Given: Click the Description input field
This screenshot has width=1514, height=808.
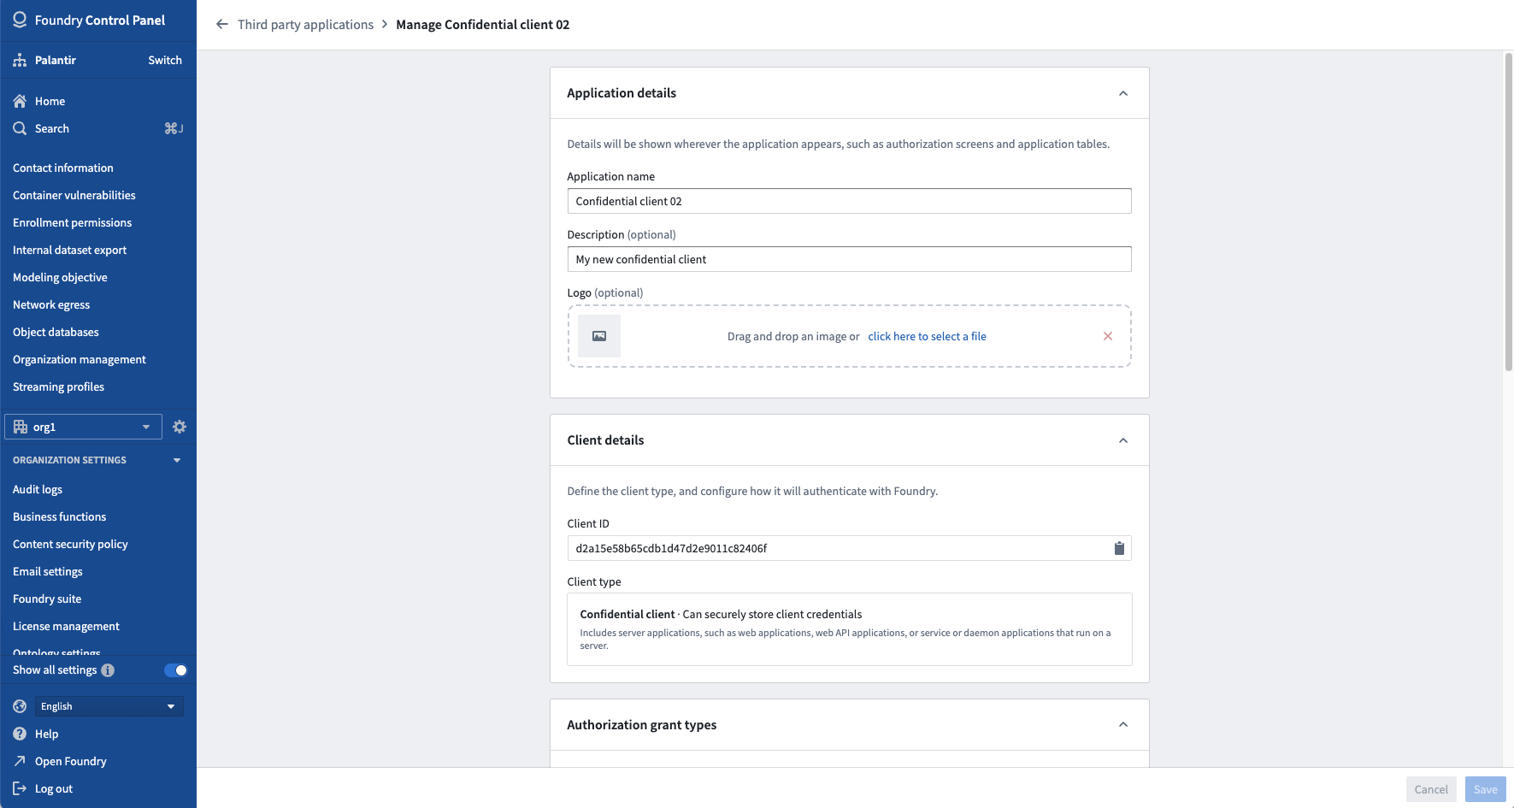Looking at the screenshot, I should click(x=849, y=259).
